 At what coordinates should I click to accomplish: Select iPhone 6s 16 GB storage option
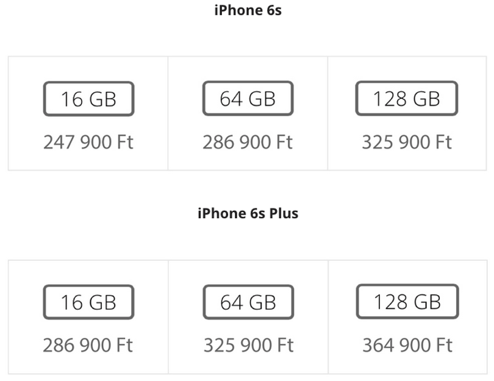88,99
